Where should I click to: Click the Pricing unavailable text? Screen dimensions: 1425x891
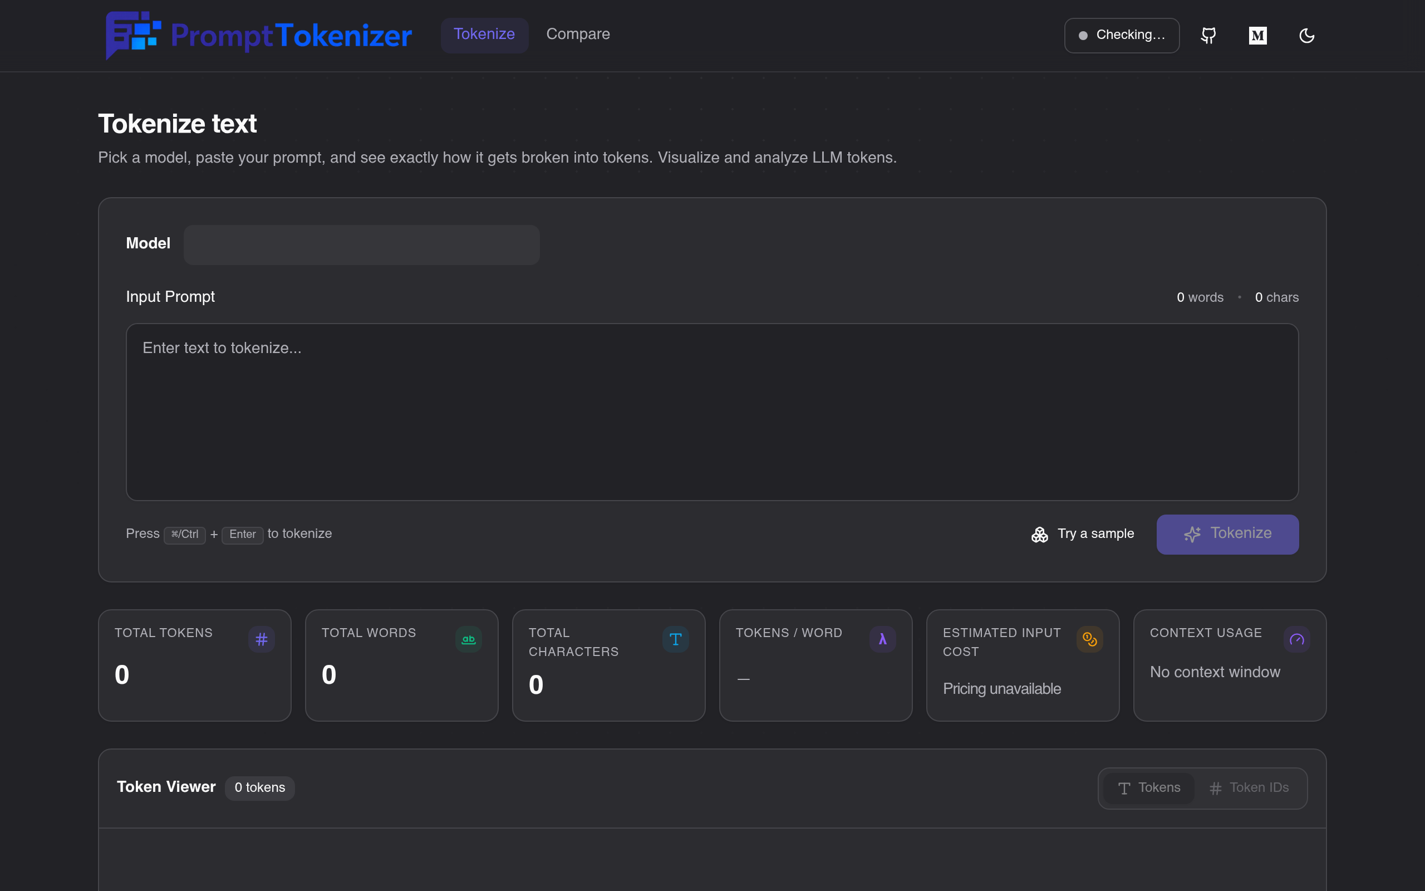point(1001,689)
